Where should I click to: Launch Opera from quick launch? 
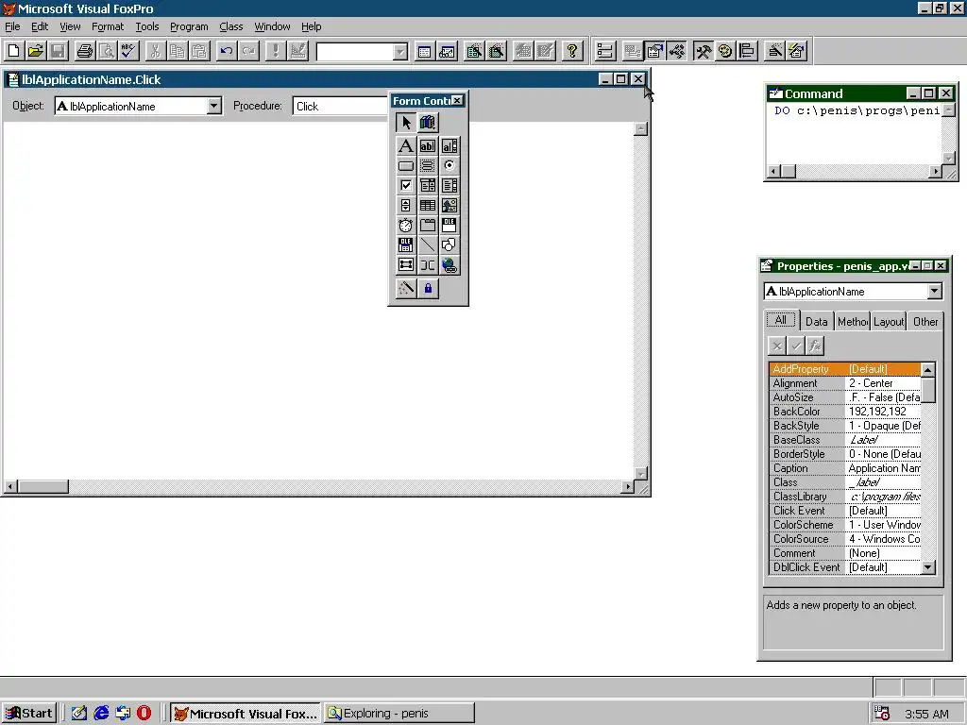144,714
